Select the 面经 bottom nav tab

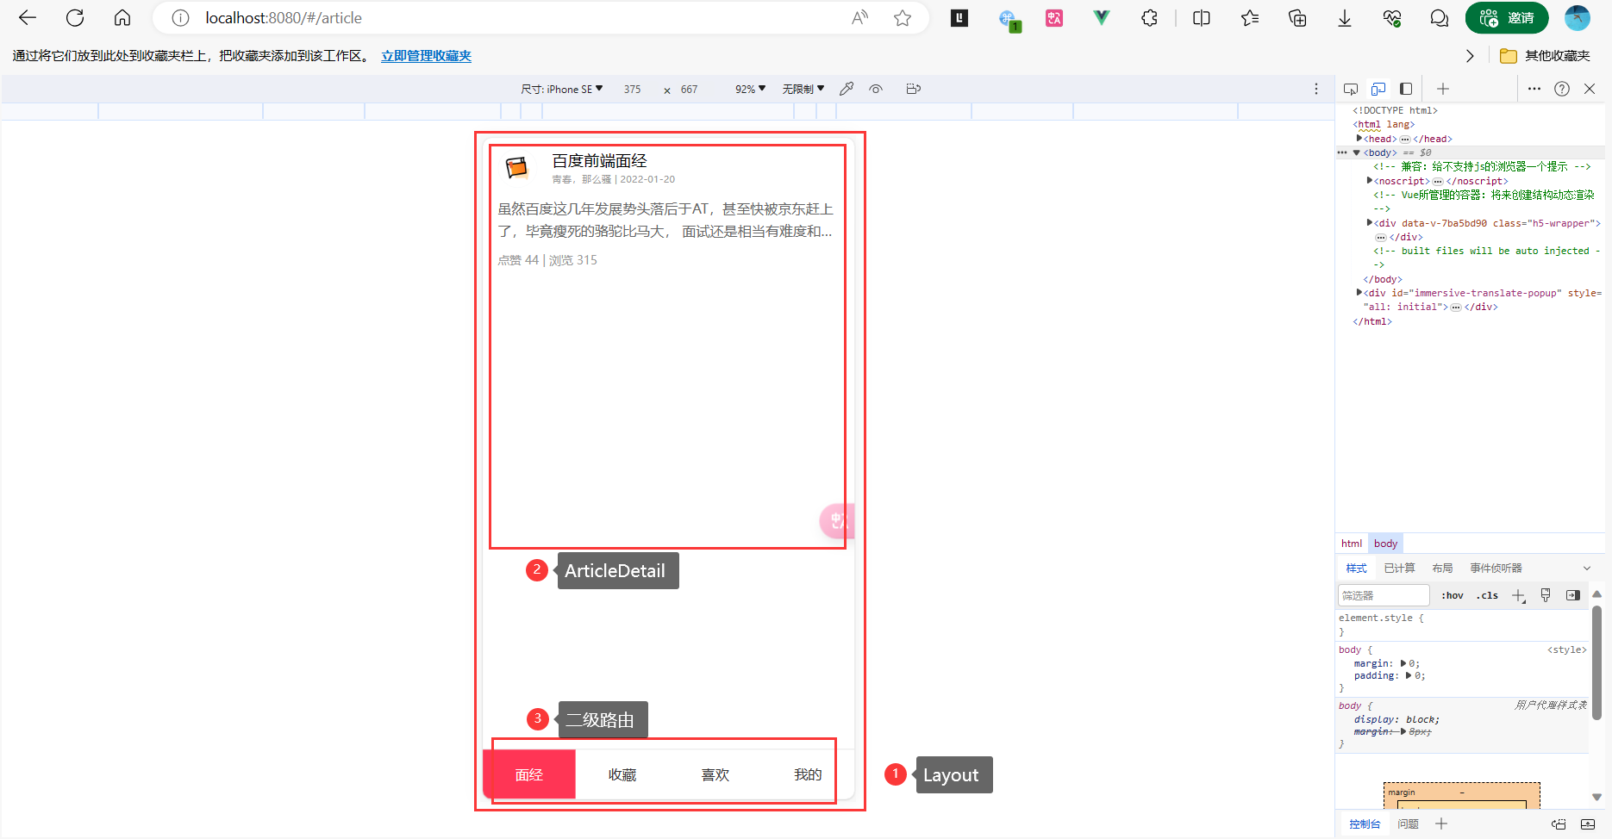point(529,774)
